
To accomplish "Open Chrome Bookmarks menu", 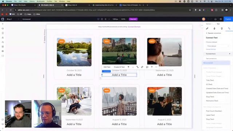I will pos(40,1).
